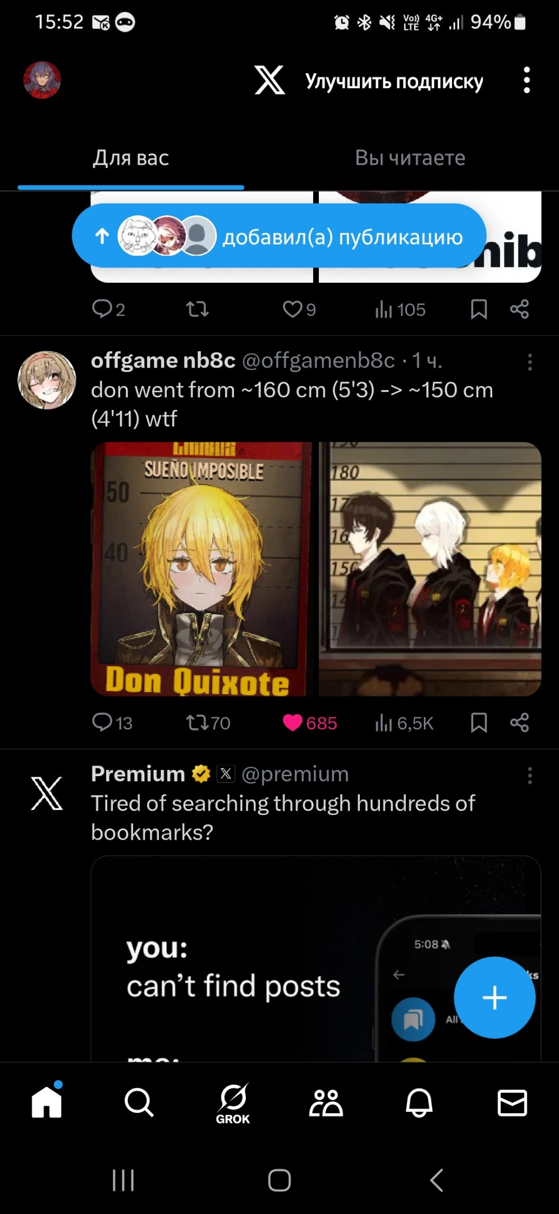The height and width of the screenshot is (1214, 559).
Task: Open three-dot menu on Premium post
Action: (530, 776)
